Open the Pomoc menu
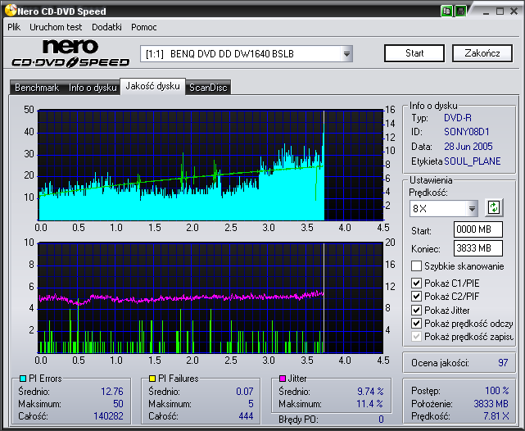Screen dimensions: 525x431 click(144, 27)
